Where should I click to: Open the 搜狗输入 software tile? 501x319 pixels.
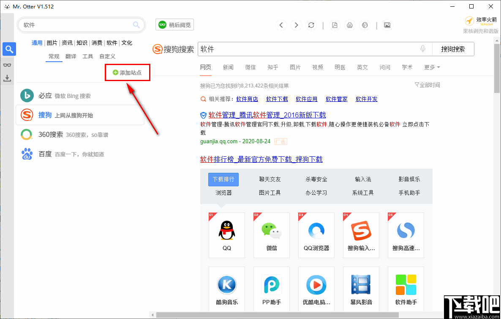point(361,235)
